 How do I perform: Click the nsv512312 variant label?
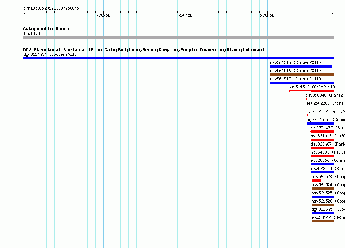[326, 111]
